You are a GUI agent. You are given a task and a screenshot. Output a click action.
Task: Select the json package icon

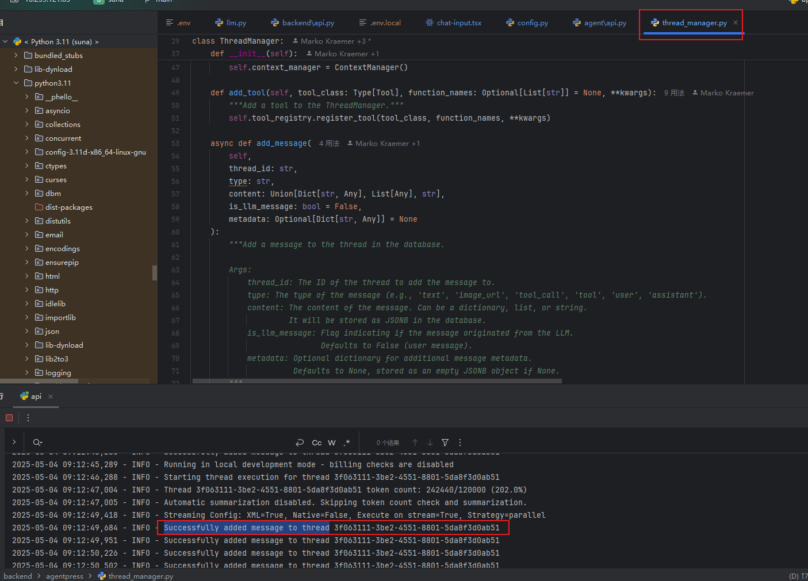[39, 331]
